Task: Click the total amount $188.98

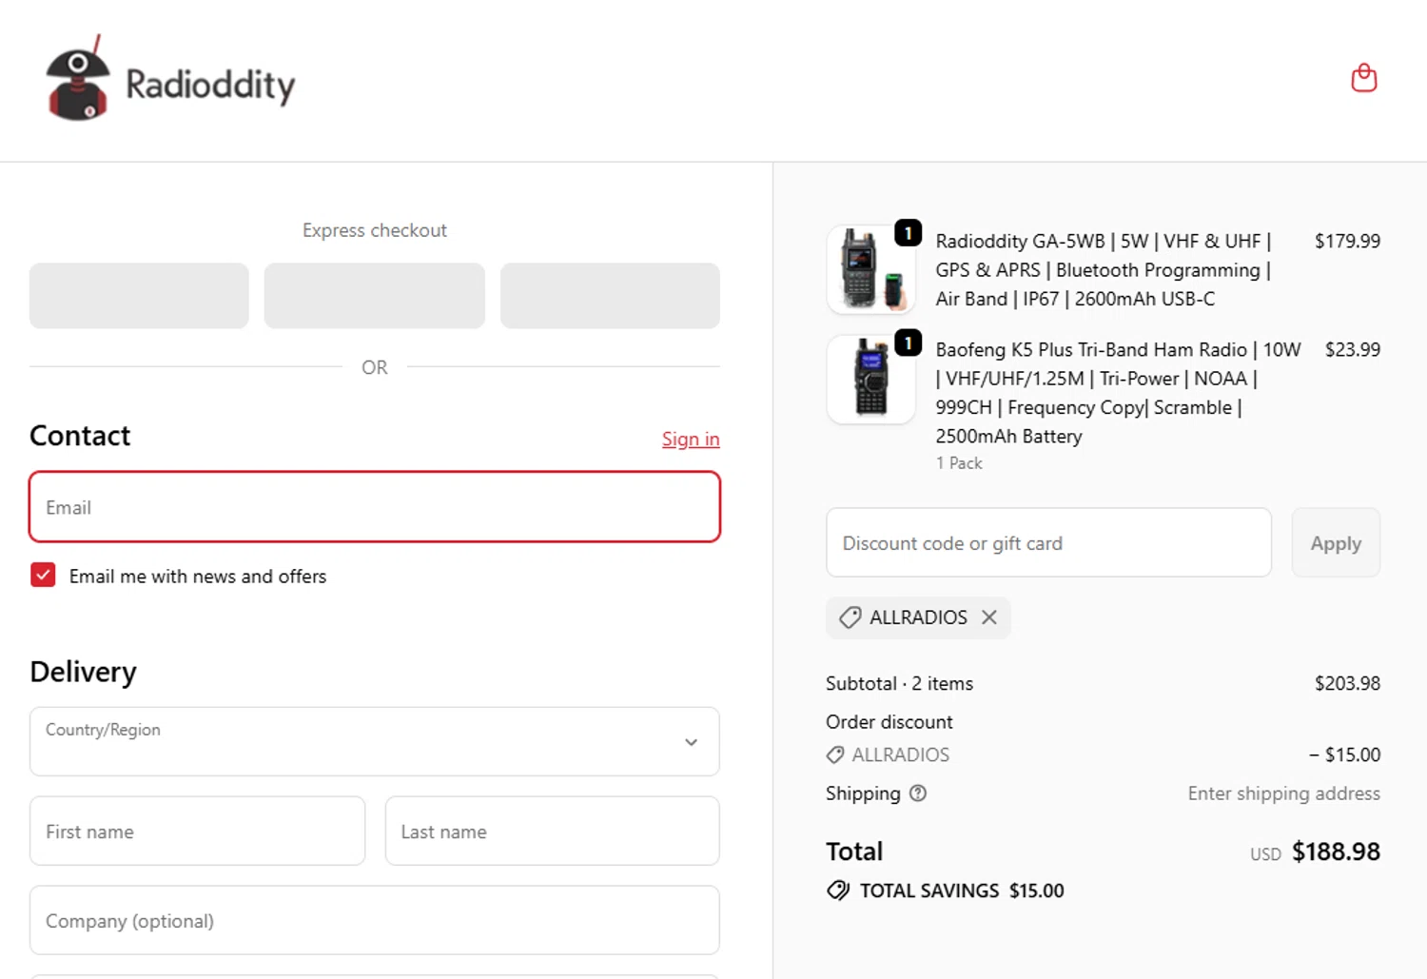Action: (1336, 852)
